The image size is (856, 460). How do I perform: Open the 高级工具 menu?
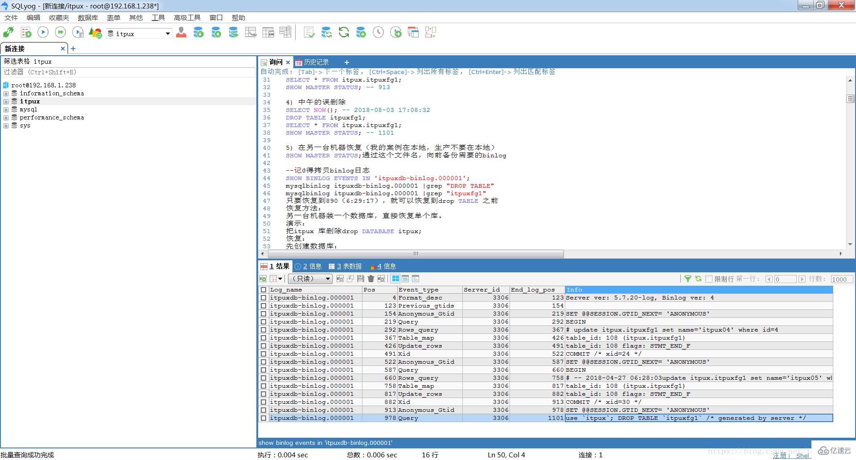[187, 17]
